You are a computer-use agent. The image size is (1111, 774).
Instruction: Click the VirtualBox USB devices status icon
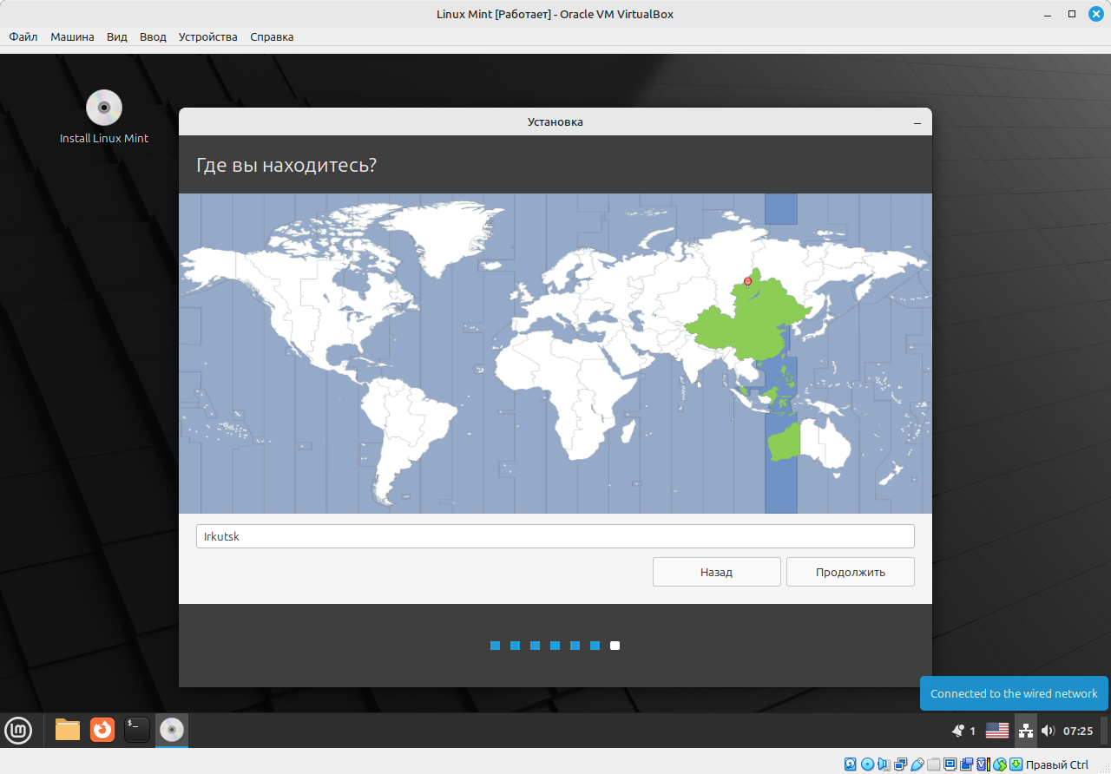(917, 764)
